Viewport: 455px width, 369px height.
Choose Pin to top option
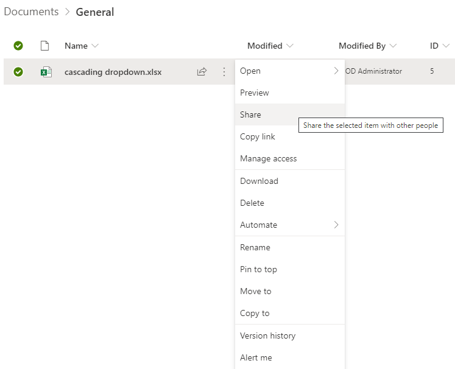[x=290, y=270]
